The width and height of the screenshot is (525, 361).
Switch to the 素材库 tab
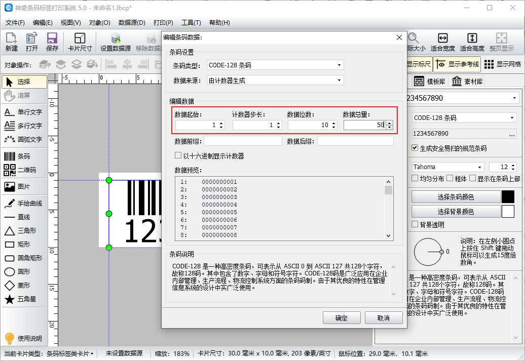(x=467, y=82)
